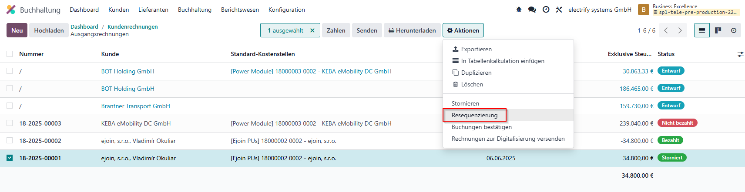Choose Resequenzierung from actions menu
This screenshot has height=192, width=745.
pos(474,115)
